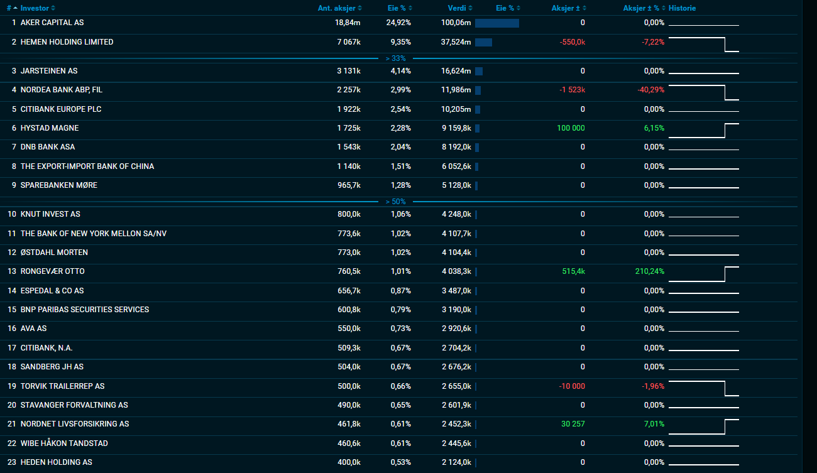Click ownership bar for HEMEN HOLDING LIMITED
This screenshot has width=817, height=473.
[483, 43]
